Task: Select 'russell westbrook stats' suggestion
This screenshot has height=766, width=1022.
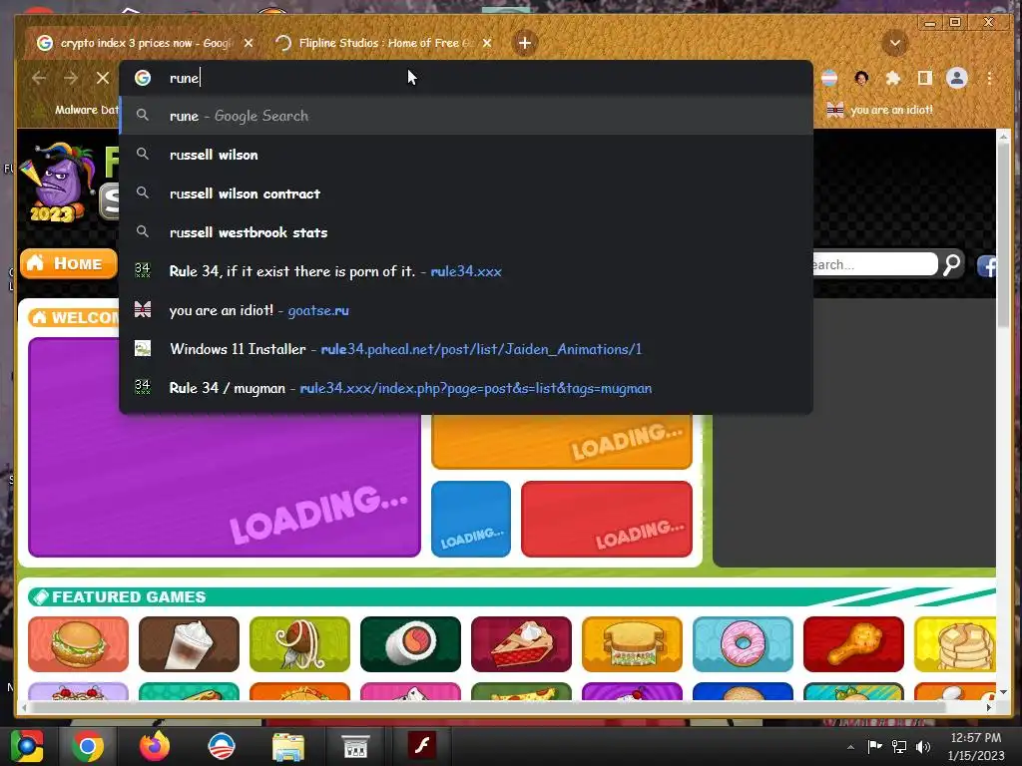Action: click(x=466, y=232)
